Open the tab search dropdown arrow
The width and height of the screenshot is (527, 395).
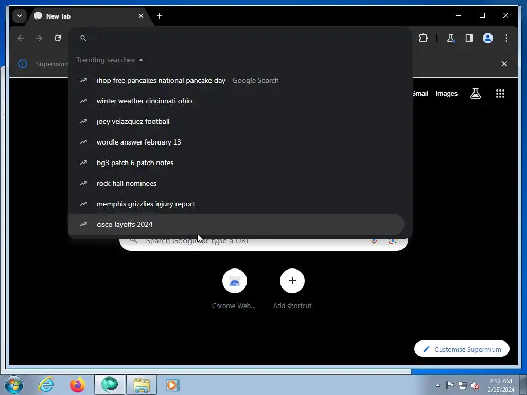pyautogui.click(x=20, y=16)
